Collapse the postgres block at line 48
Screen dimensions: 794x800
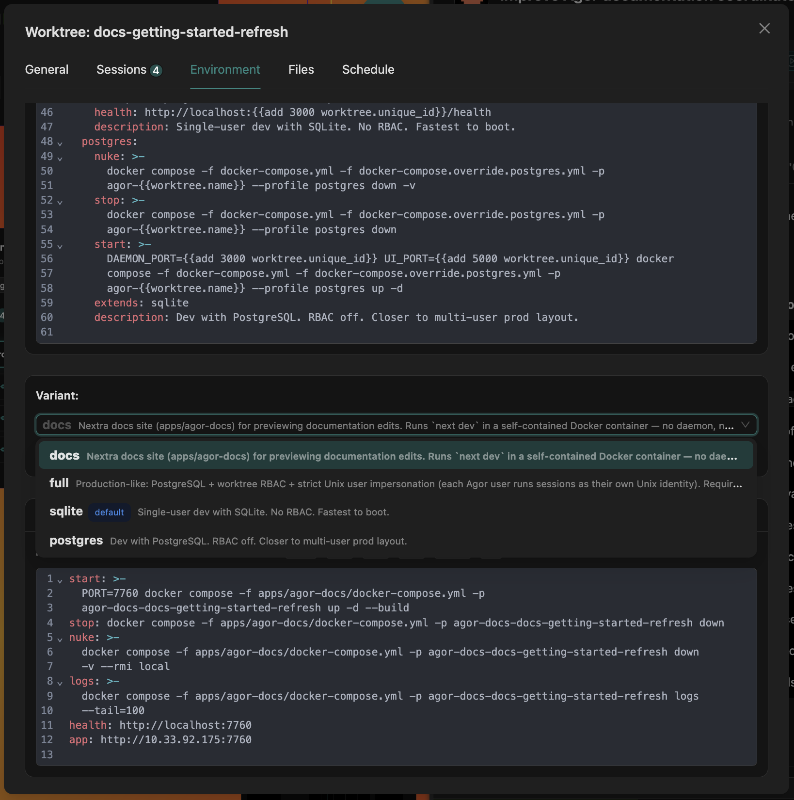[x=60, y=144]
